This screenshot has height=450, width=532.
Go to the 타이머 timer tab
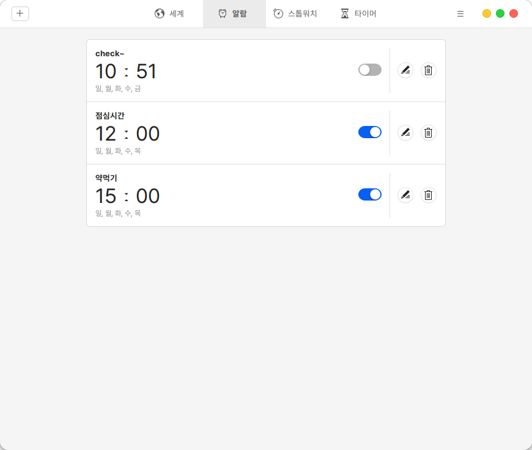[x=358, y=13]
